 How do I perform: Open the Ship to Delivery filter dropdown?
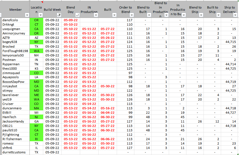click(x=236, y=15)
